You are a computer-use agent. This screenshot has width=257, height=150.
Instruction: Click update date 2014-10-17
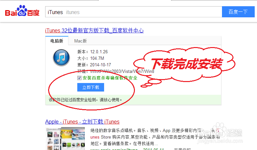[x=101, y=65]
